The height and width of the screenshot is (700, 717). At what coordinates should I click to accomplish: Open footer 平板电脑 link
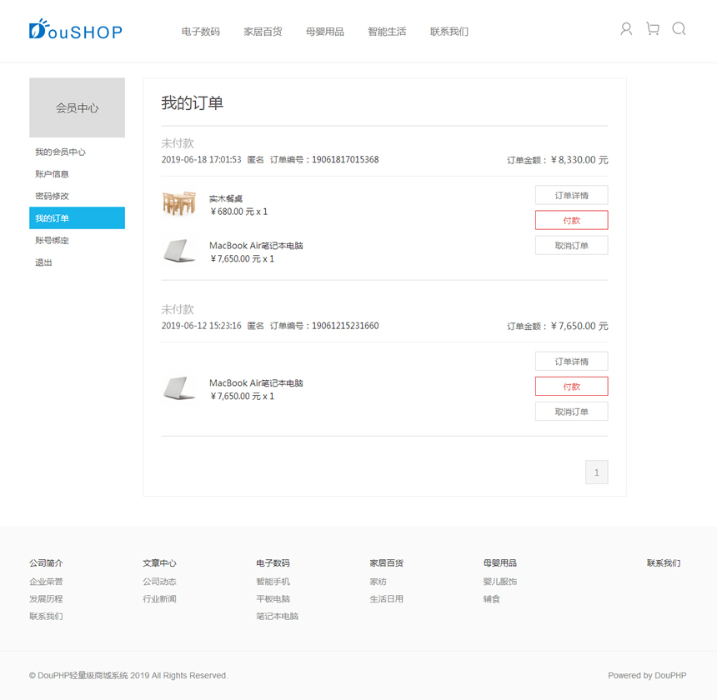click(x=273, y=599)
